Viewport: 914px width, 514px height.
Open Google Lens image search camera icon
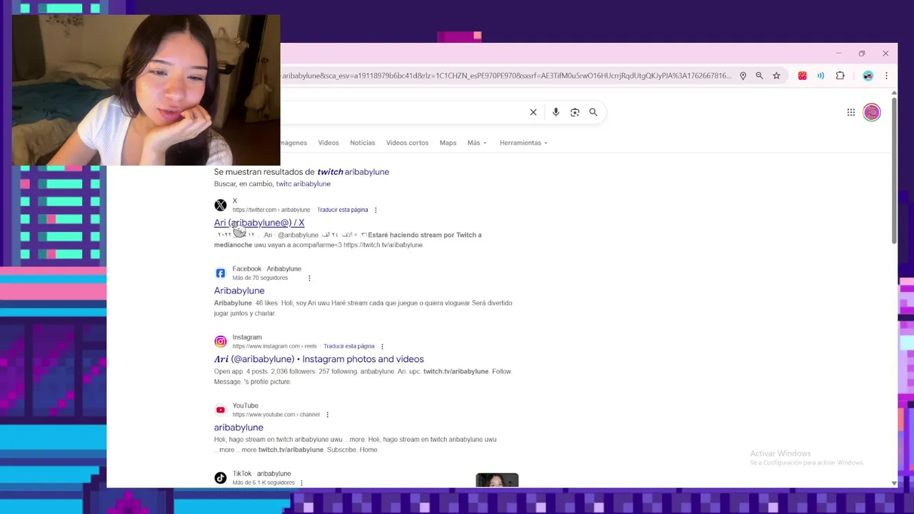(x=575, y=112)
